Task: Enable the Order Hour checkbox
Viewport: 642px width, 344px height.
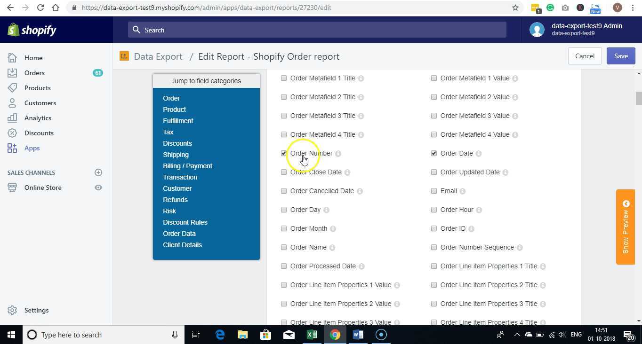Action: (x=434, y=210)
